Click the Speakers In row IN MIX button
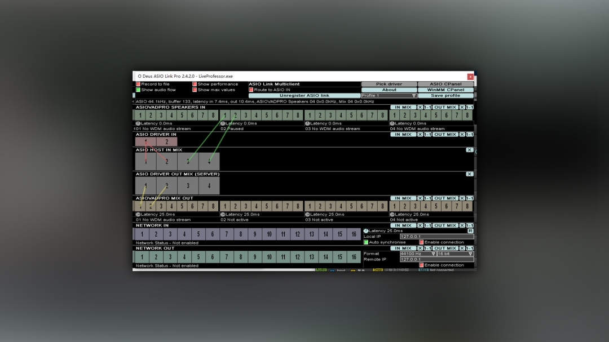This screenshot has width=609, height=342. tap(403, 107)
